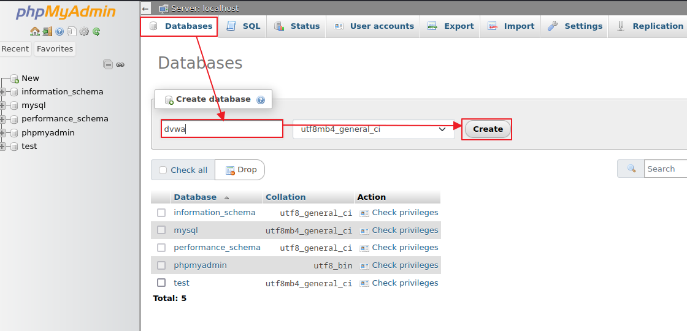Select the phpmyadmin row checkbox
This screenshot has width=687, height=331.
[x=161, y=265]
